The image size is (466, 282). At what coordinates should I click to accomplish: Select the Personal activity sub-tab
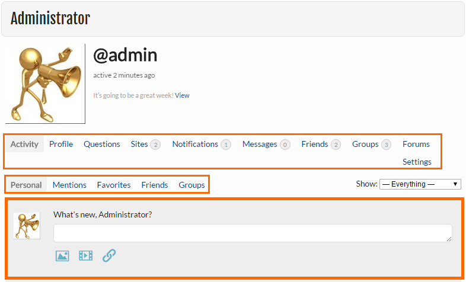click(26, 185)
